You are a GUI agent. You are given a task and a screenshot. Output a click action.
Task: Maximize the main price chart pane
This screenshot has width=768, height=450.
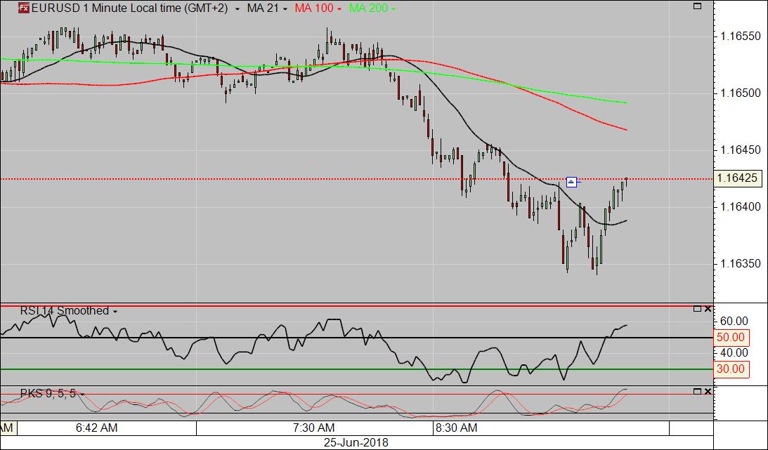(697, 6)
